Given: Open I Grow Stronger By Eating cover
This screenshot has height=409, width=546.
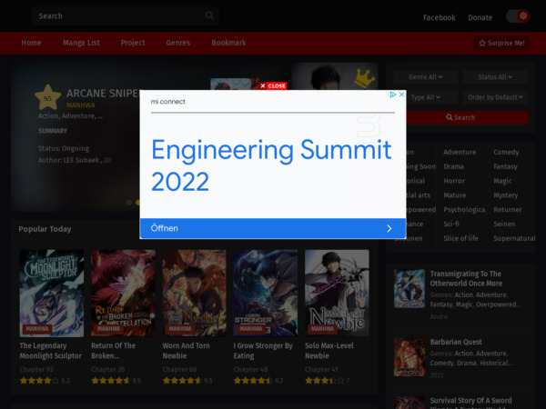Looking at the screenshot, I should coord(266,294).
